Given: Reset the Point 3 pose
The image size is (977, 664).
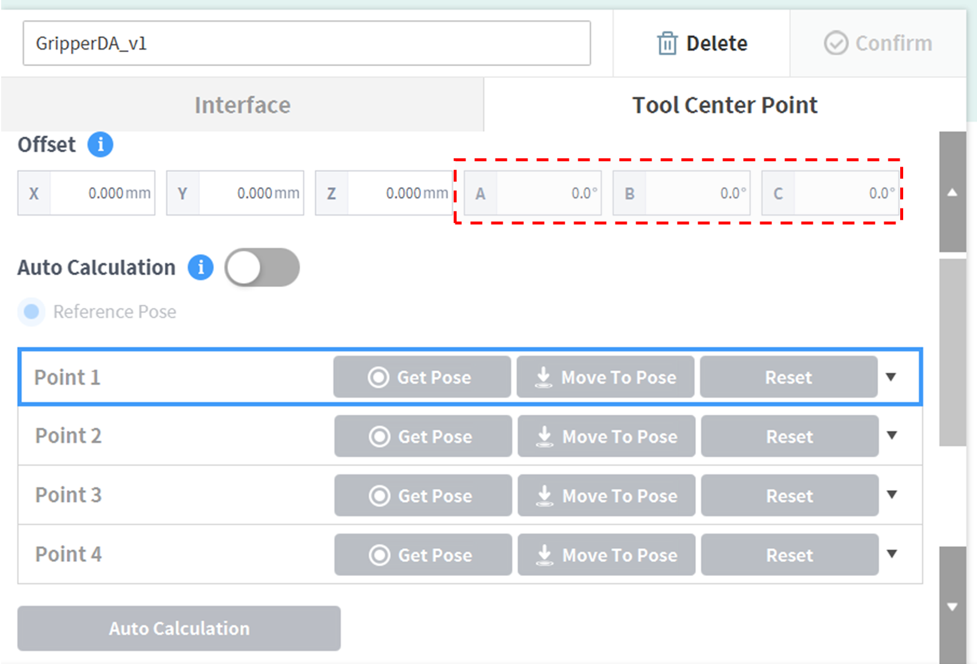Looking at the screenshot, I should [x=789, y=496].
